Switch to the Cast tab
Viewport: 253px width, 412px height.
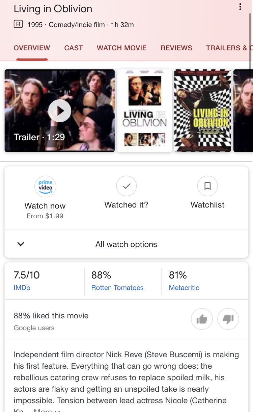click(x=74, y=48)
